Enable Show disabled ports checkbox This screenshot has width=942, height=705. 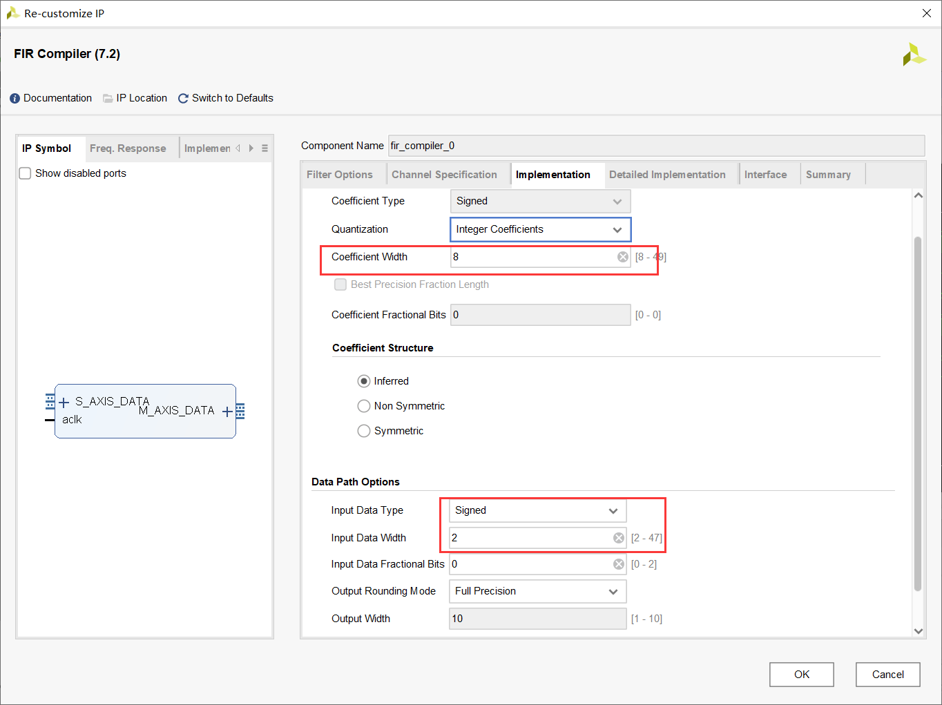click(x=25, y=173)
